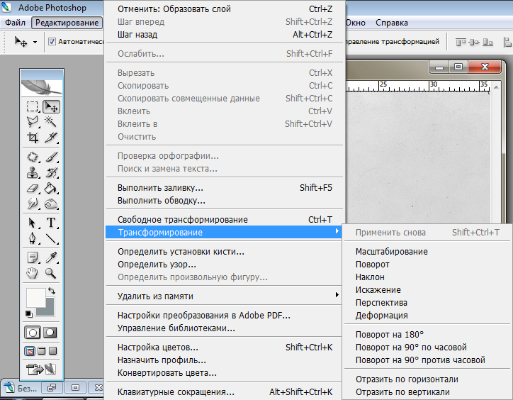Select Деформация in submenu
Screen dimensions: 513x400
(427, 315)
